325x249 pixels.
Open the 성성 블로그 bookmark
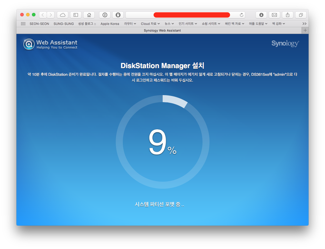pyautogui.click(x=87, y=24)
